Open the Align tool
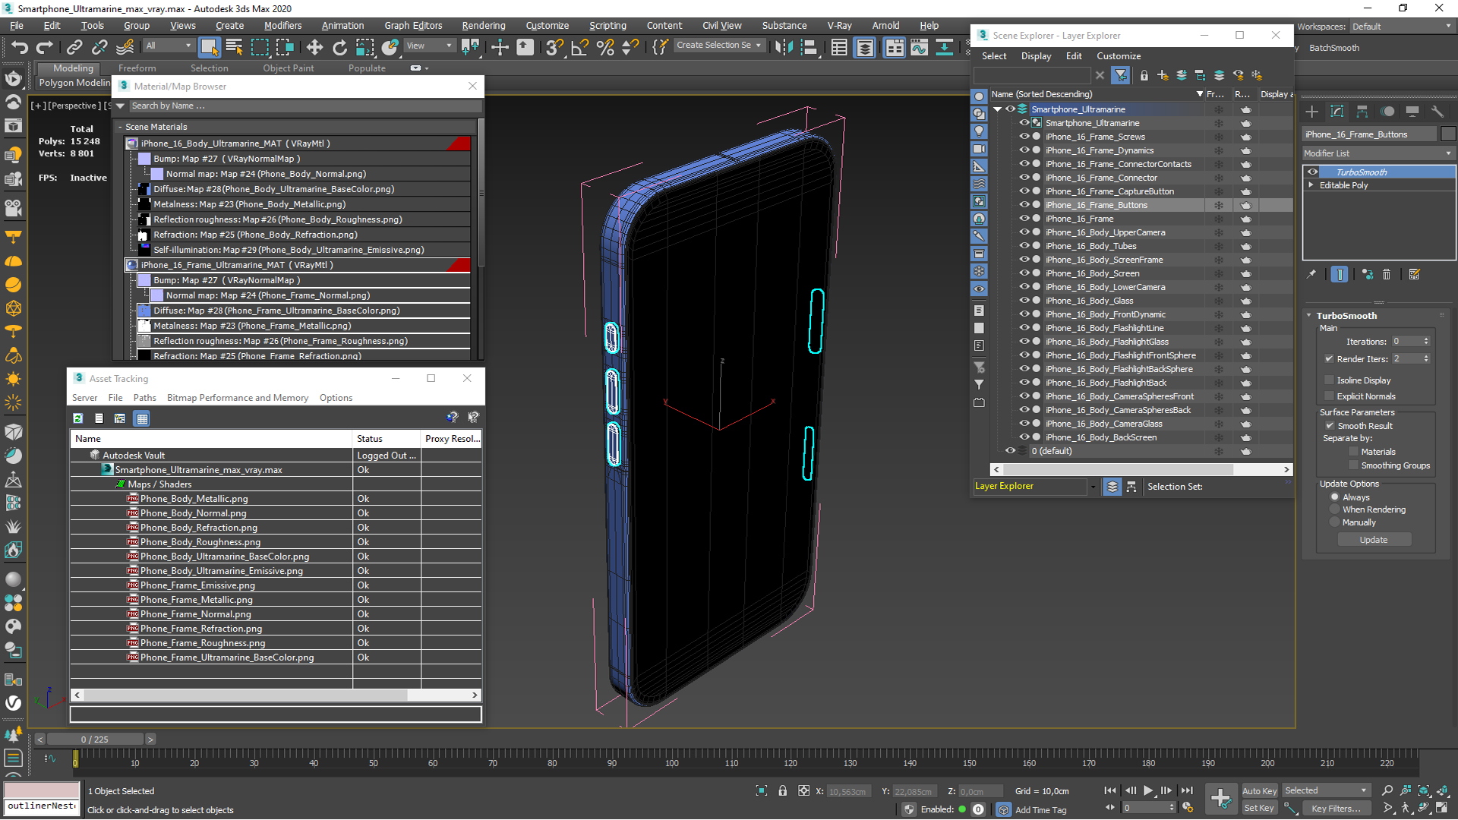 [x=809, y=47]
